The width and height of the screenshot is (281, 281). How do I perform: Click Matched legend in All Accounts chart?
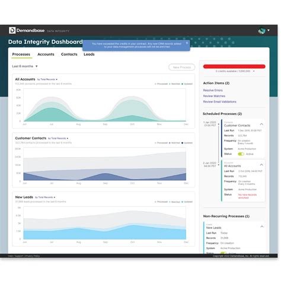click(175, 84)
